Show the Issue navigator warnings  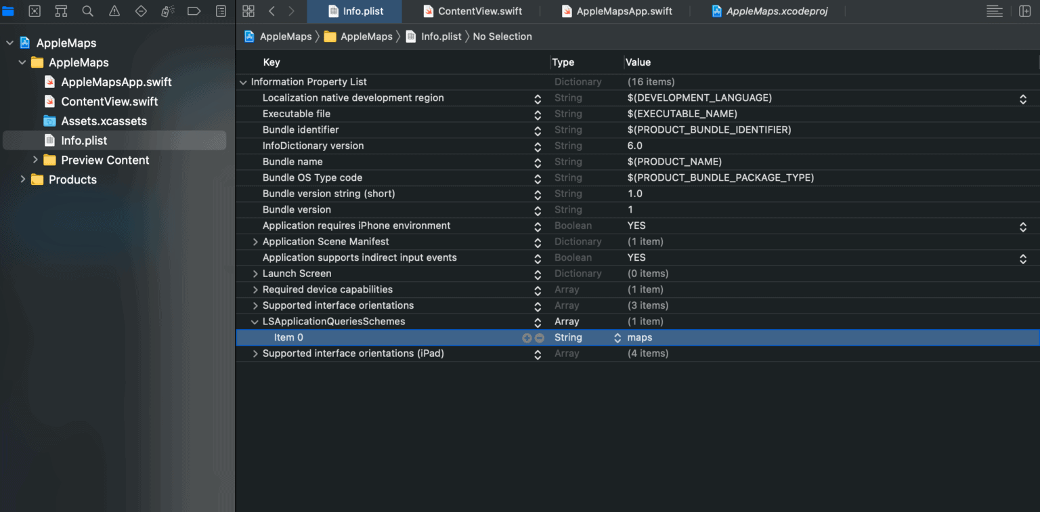[114, 11]
